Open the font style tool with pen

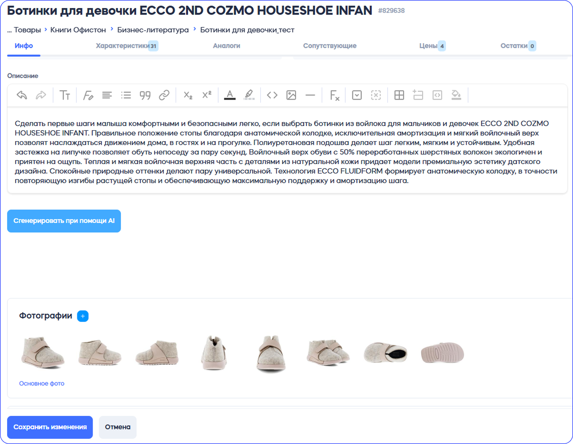(88, 95)
